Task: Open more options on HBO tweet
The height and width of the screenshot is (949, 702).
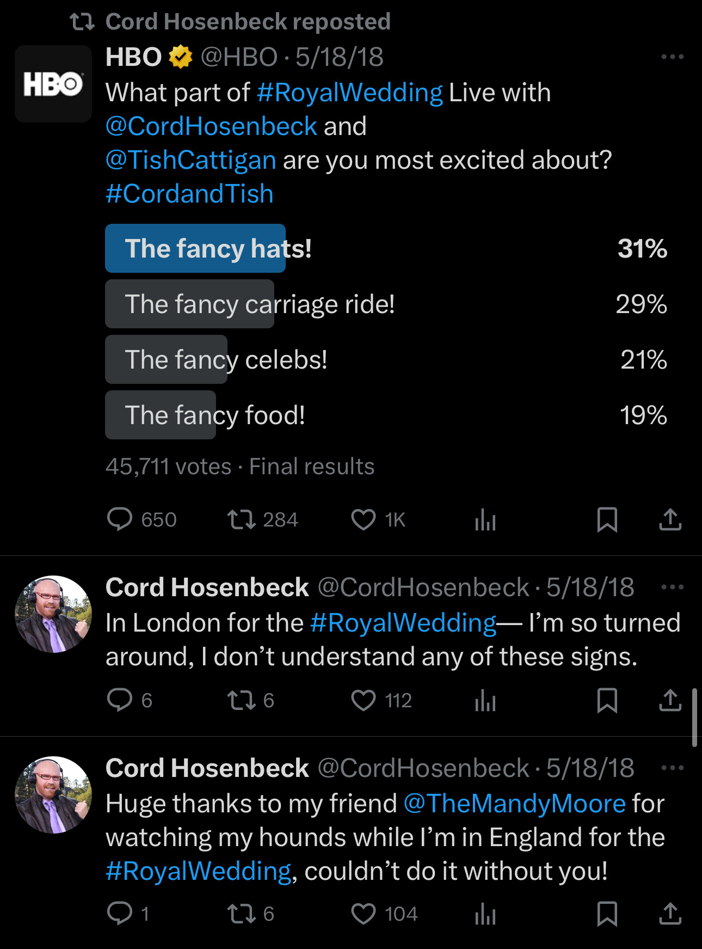Action: click(672, 57)
